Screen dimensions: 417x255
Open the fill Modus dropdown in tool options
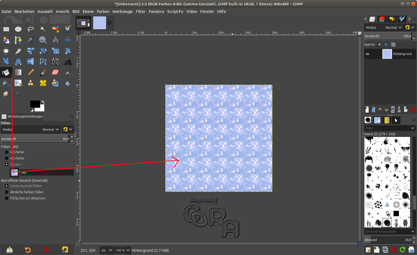click(x=31, y=129)
